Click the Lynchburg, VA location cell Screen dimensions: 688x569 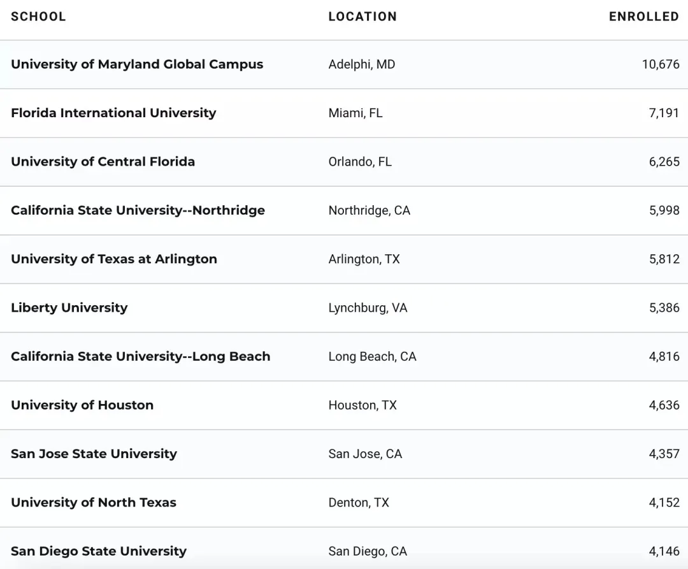(x=368, y=308)
